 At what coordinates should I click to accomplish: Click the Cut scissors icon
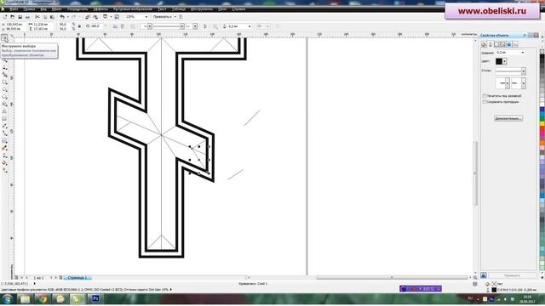pyautogui.click(x=37, y=17)
